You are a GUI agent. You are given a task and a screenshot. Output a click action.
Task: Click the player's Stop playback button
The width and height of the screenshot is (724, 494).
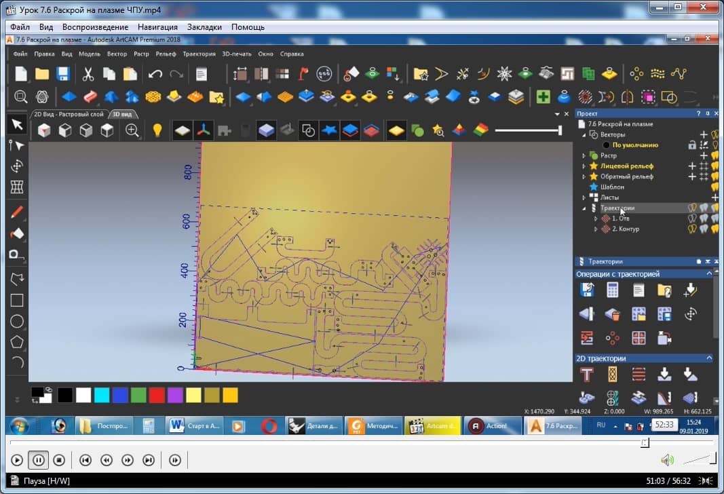click(59, 460)
